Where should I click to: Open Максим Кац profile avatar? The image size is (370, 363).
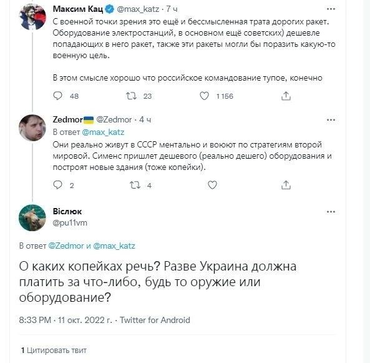click(32, 16)
